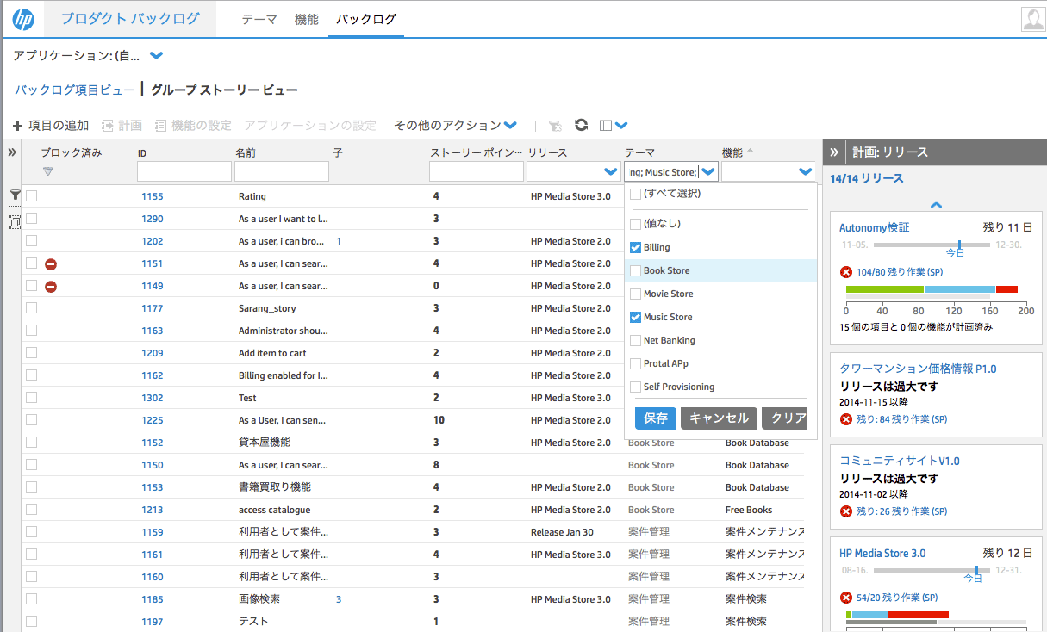Click the plus icon of 項目の追加
Image resolution: width=1047 pixels, height=632 pixels.
click(x=17, y=126)
